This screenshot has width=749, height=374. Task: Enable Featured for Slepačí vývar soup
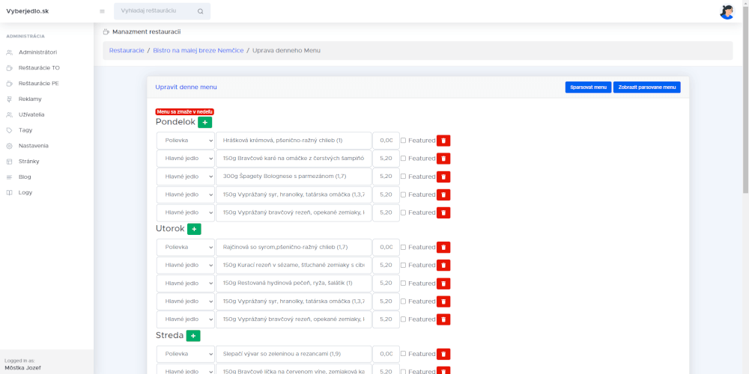pos(403,355)
